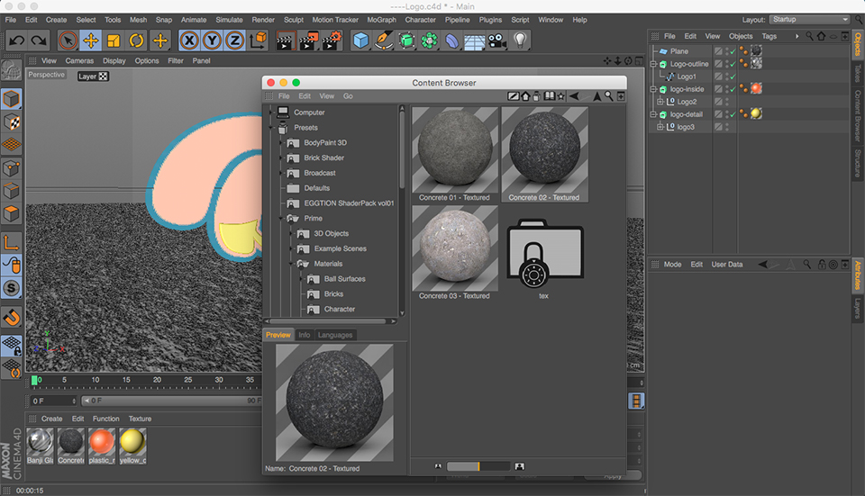
Task: Select the Live Selection tool
Action: pos(68,41)
